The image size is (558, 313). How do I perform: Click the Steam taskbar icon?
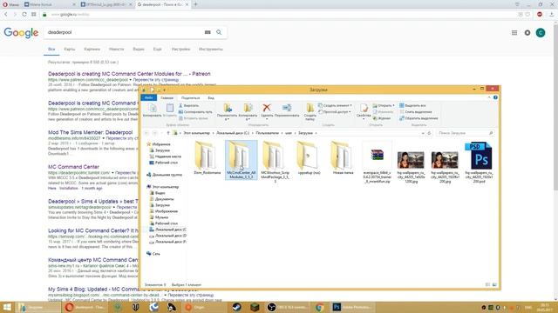[236, 307]
